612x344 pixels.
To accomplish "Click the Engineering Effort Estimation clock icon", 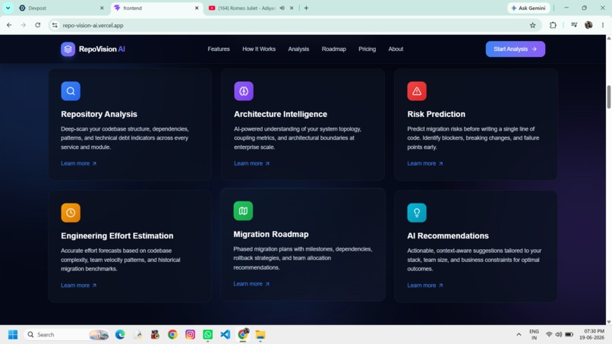I will tap(71, 213).
